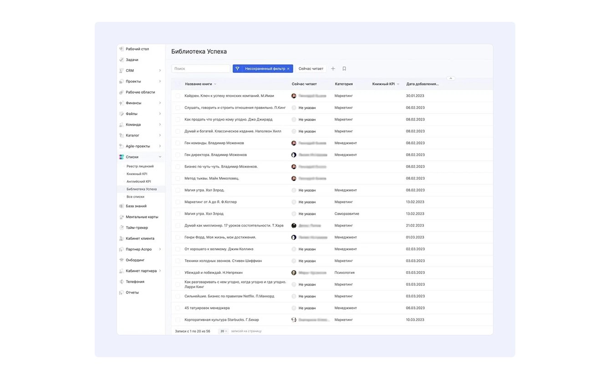Click the Несохраненный фильтр button label

(265, 69)
